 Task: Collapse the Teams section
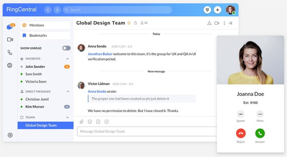68,117
